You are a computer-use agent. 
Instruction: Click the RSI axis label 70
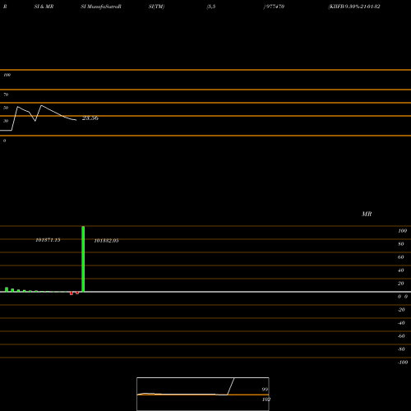click(x=6, y=95)
